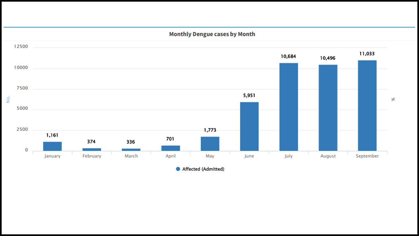Screen dimensions: 419x236
Task: Select the February bar
Action: [x=92, y=149]
